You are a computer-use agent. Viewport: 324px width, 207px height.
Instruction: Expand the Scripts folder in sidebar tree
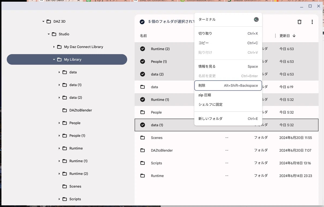coord(59,199)
